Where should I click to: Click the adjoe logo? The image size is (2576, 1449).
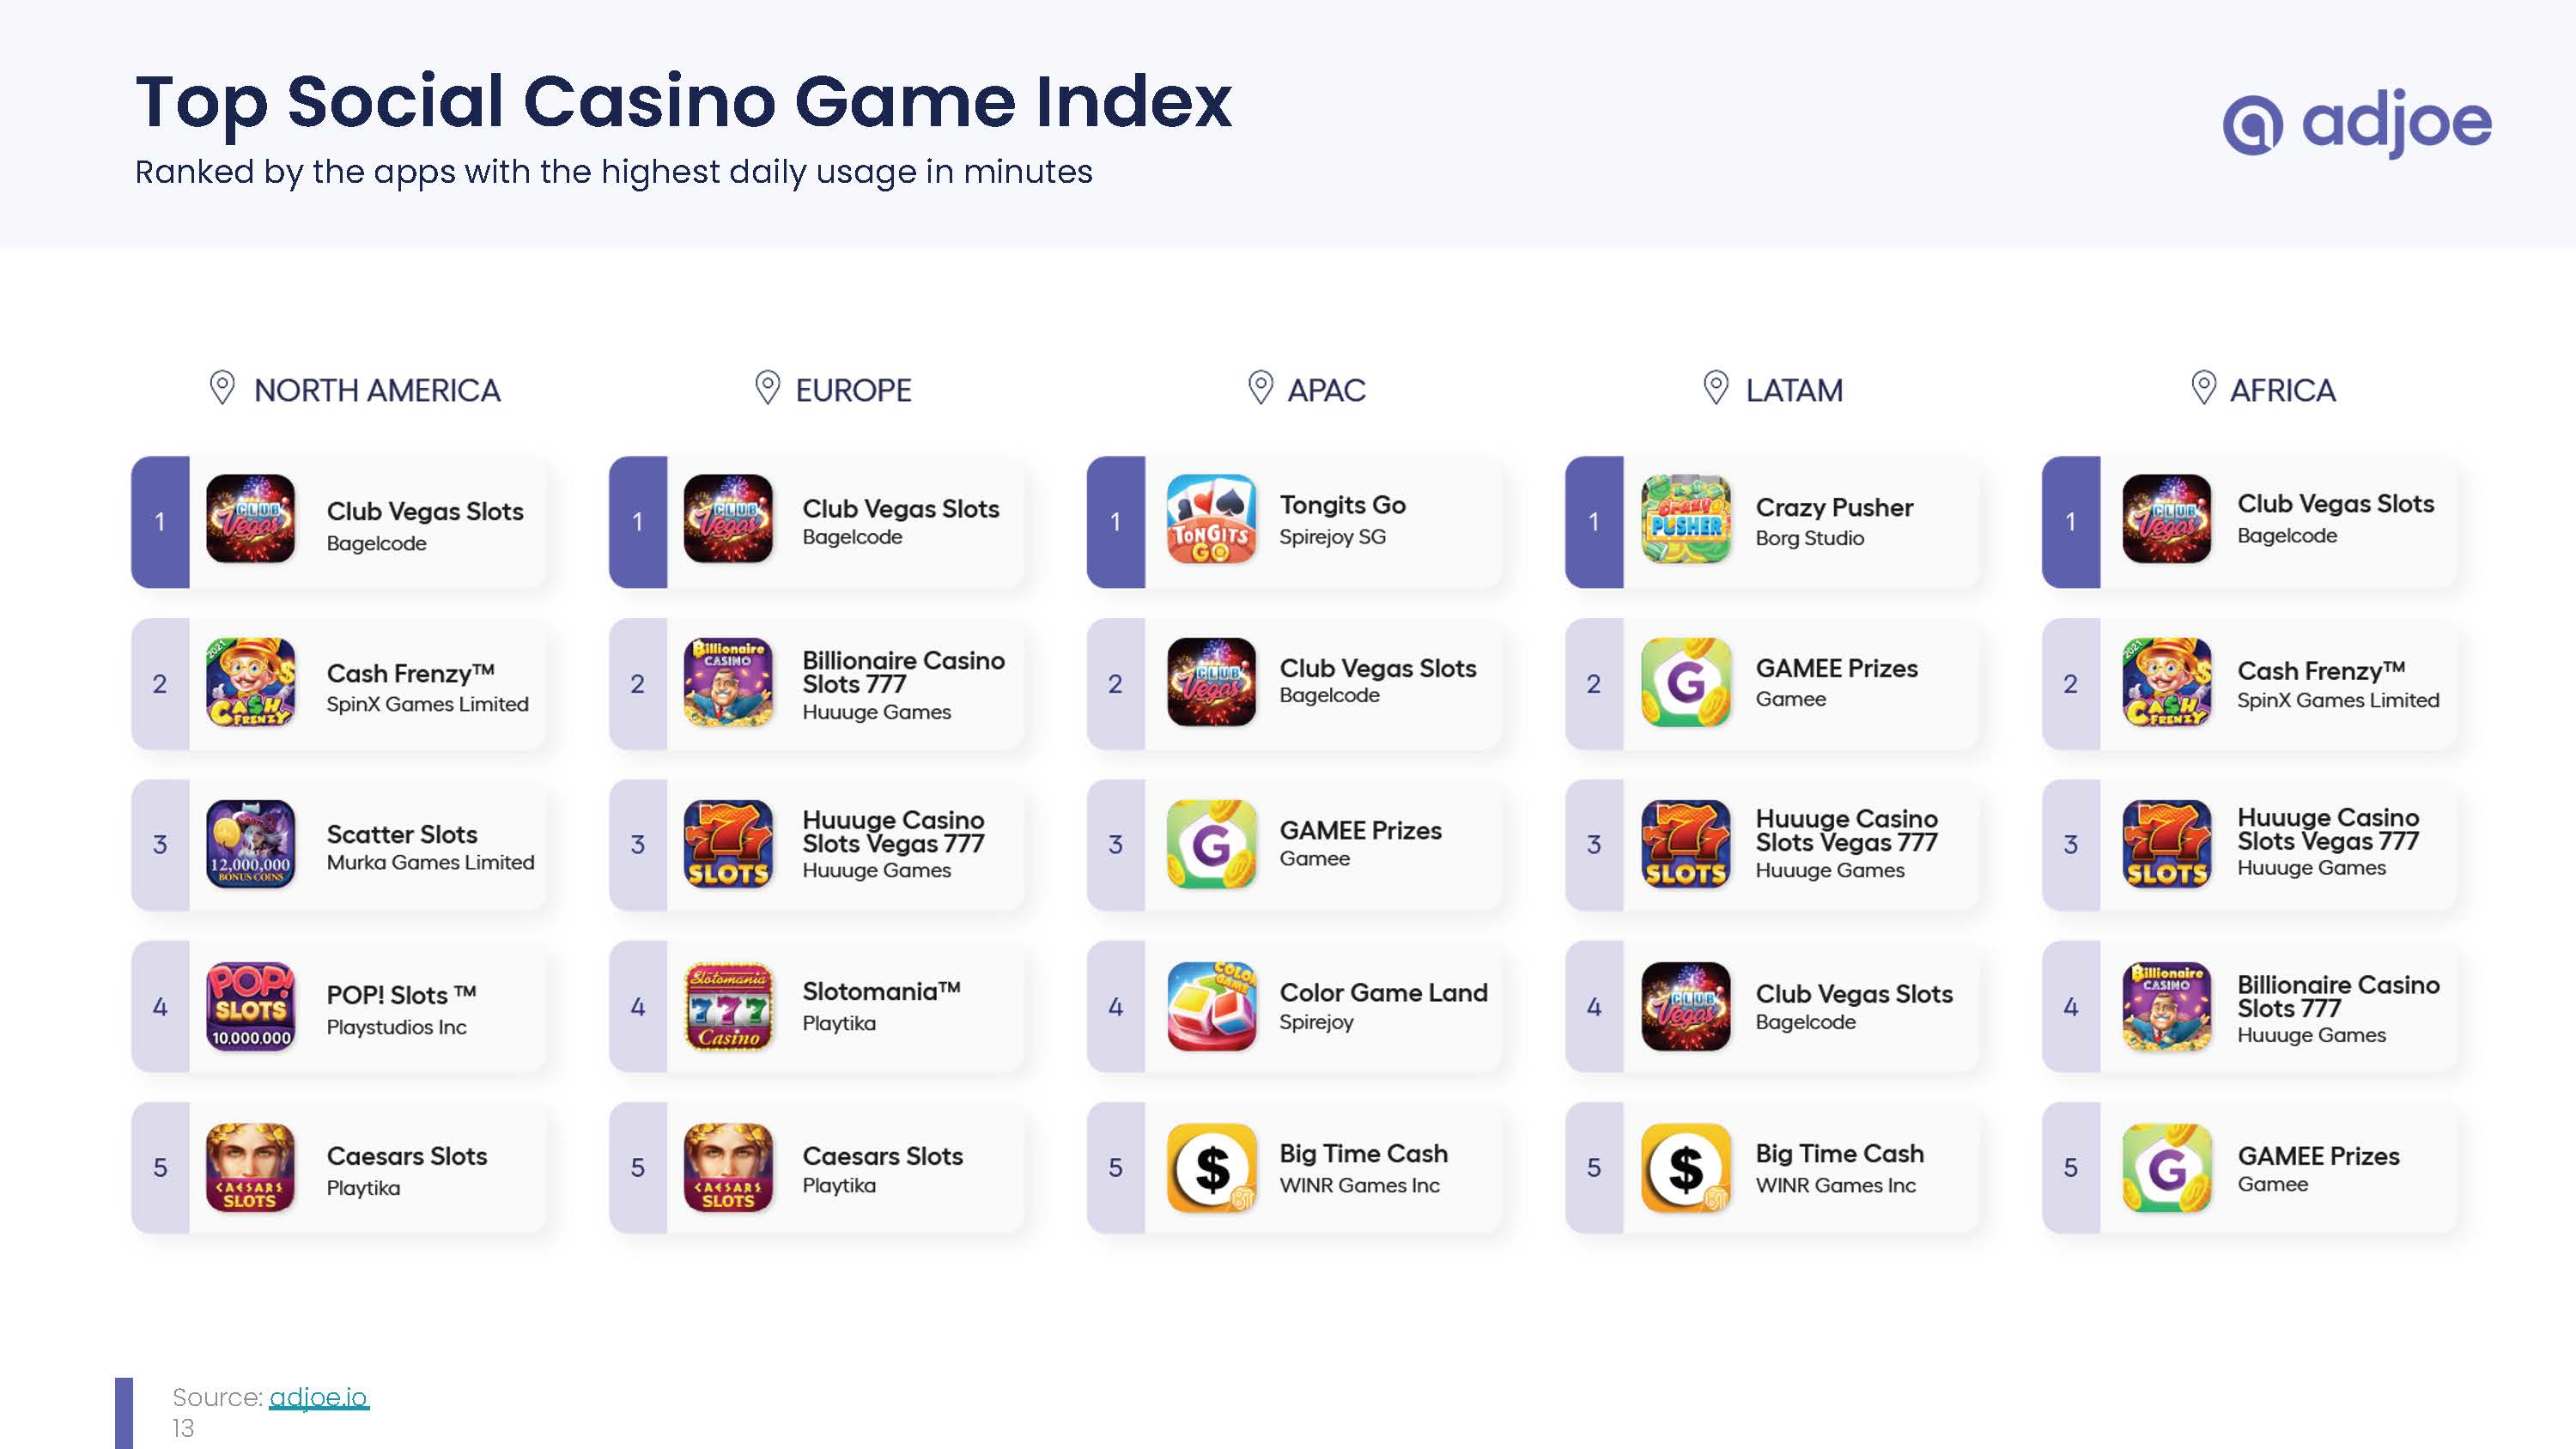(x=2357, y=123)
